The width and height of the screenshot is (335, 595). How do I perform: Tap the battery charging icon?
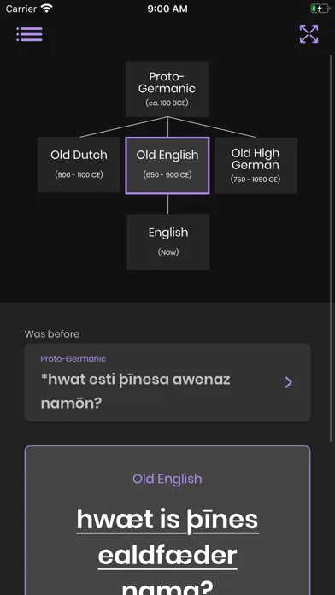click(320, 9)
